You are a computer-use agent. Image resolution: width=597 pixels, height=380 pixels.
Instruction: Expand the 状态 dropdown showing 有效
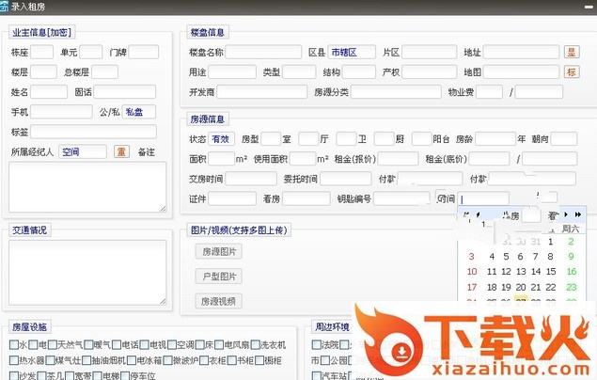click(x=221, y=139)
